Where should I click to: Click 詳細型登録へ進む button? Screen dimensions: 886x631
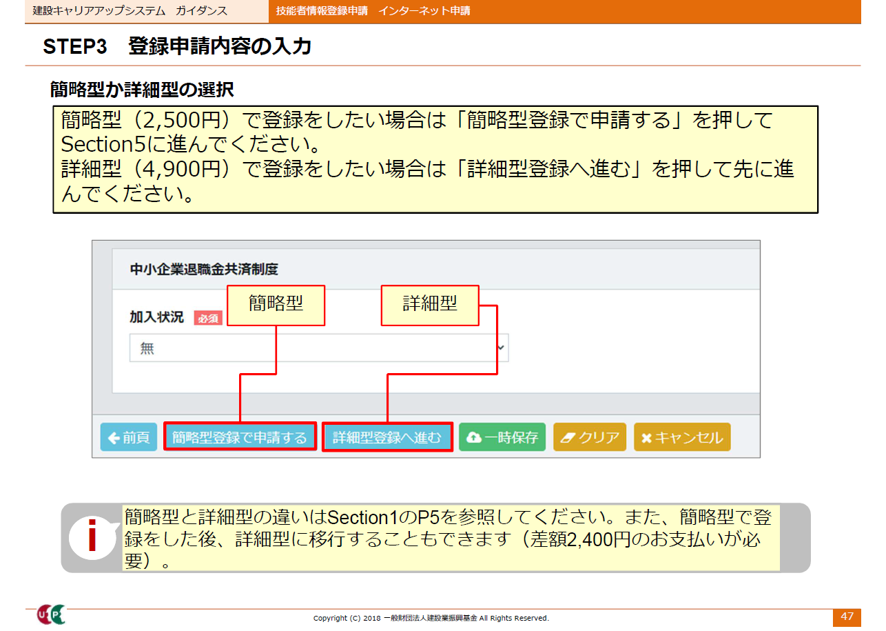point(387,437)
